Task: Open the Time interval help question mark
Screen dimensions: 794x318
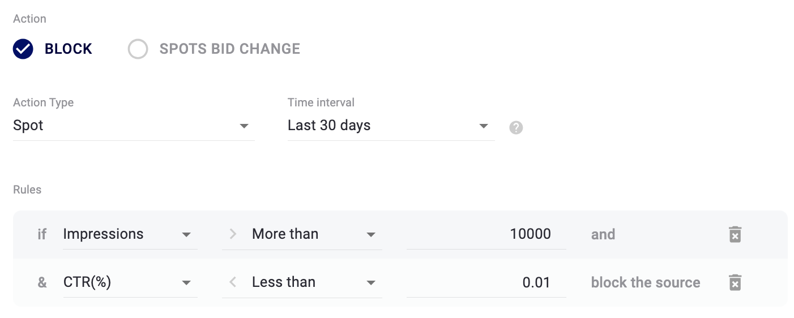Action: click(516, 127)
